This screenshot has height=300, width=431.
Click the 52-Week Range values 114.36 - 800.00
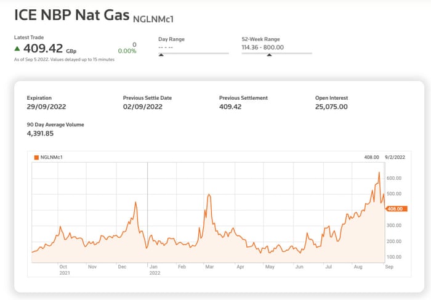[264, 46]
